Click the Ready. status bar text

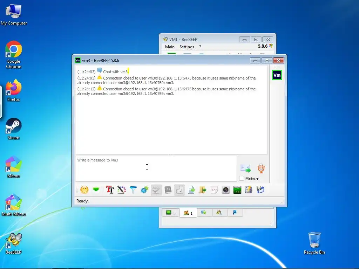82,201
